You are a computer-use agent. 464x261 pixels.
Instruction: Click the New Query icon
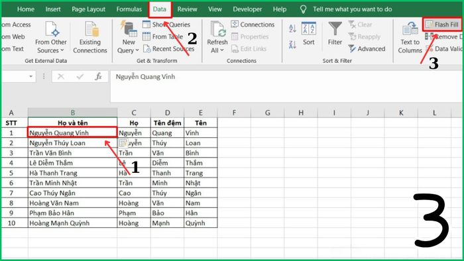click(x=129, y=28)
